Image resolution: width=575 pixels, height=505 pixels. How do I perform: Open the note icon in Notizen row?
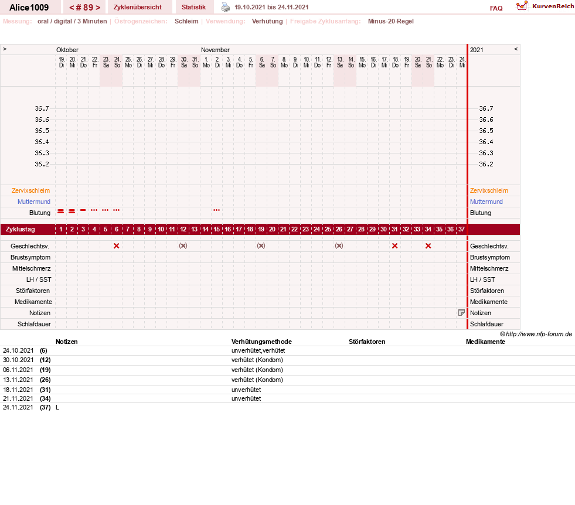point(461,313)
